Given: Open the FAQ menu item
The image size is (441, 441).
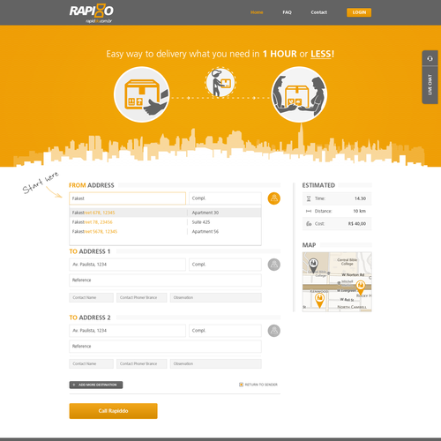Looking at the screenshot, I should coord(287,12).
